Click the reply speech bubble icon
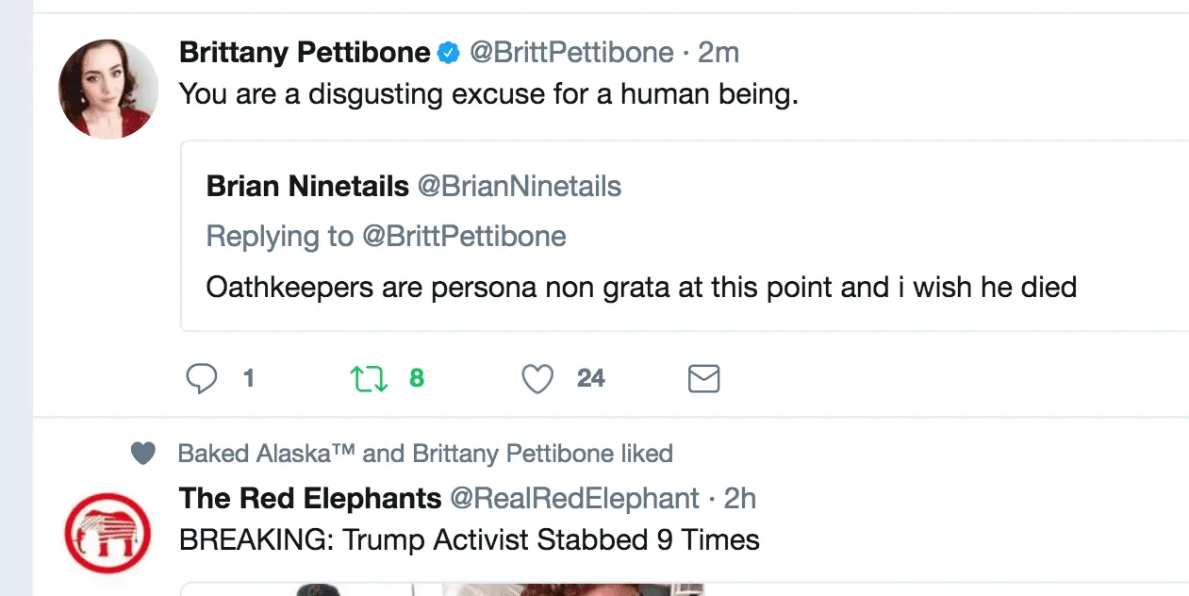Viewport: 1189px width, 596px height. coord(202,379)
